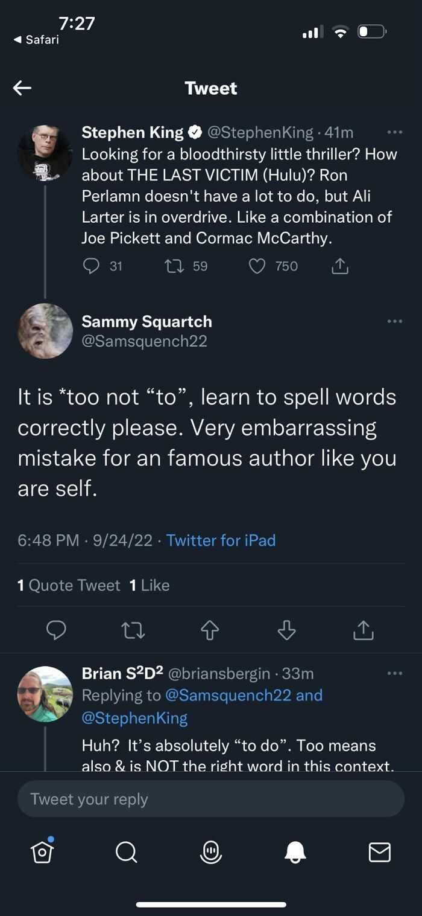Open Sammy Squartch's profile picture

[x=45, y=330]
